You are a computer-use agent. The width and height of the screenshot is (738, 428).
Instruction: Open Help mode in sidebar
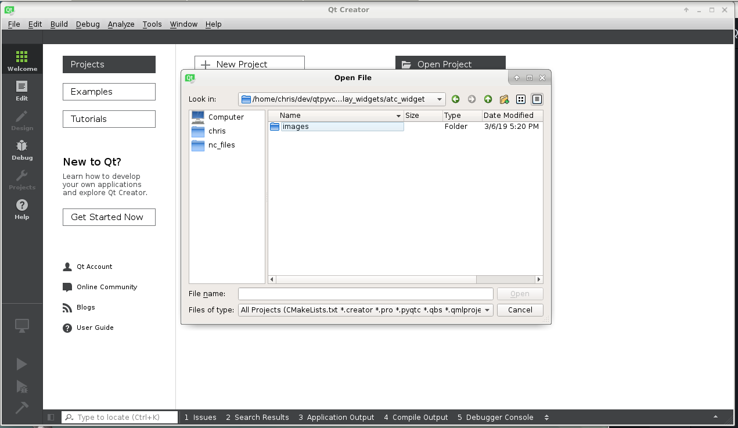click(22, 208)
